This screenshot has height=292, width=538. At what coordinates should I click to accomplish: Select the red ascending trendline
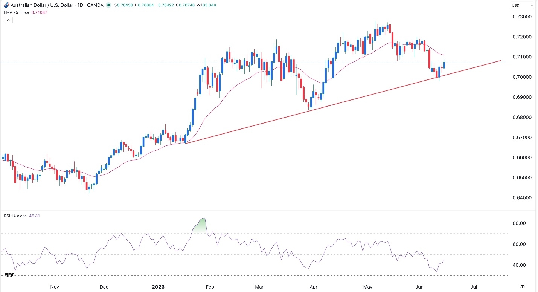point(343,101)
